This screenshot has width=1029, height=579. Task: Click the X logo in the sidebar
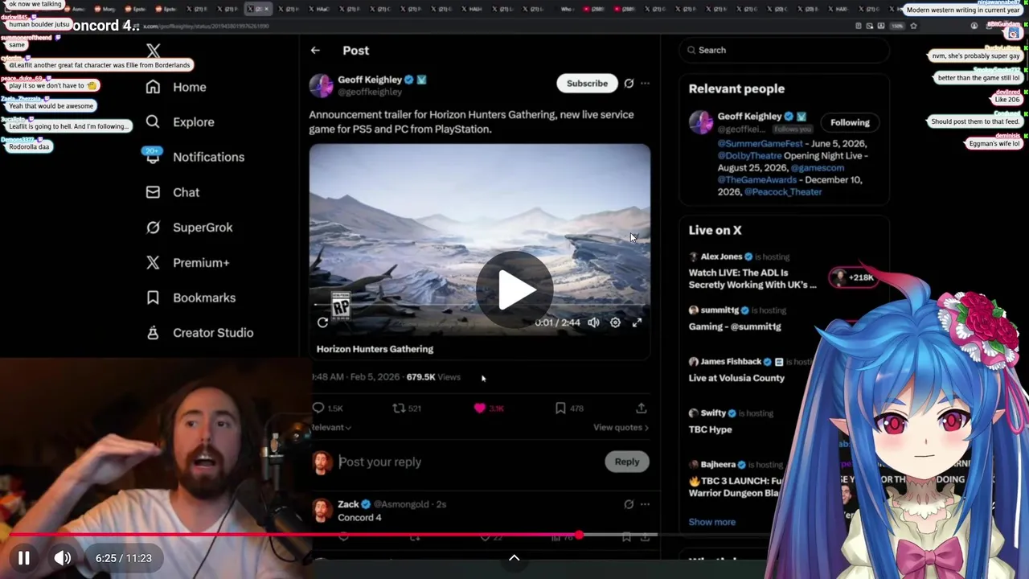coord(154,51)
